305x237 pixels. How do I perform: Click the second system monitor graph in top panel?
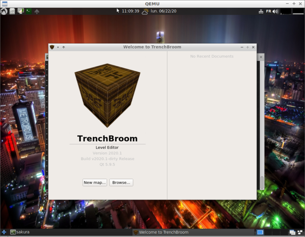pyautogui.click(x=298, y=11)
